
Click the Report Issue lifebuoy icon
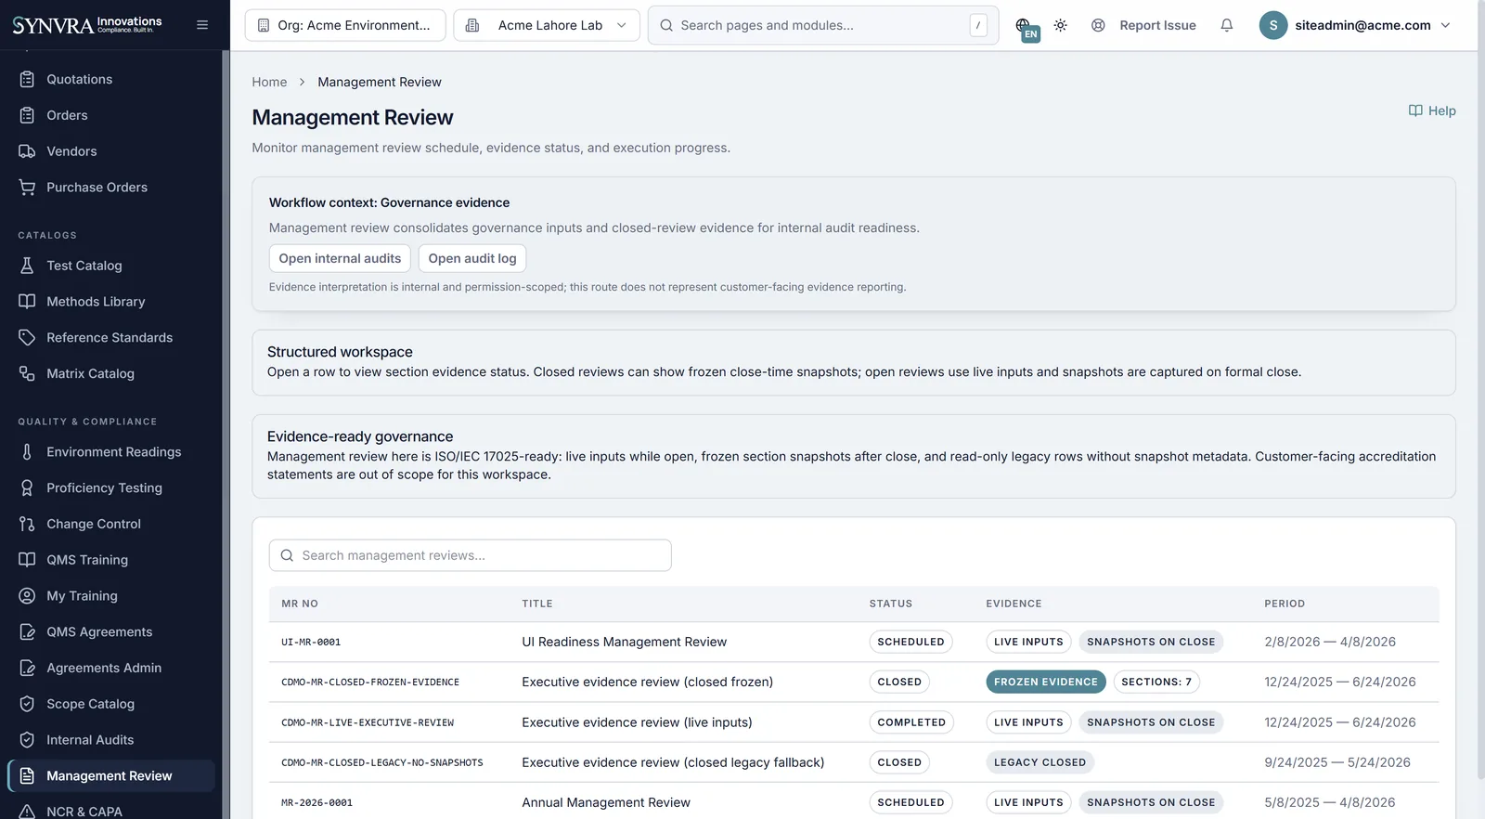click(1098, 25)
